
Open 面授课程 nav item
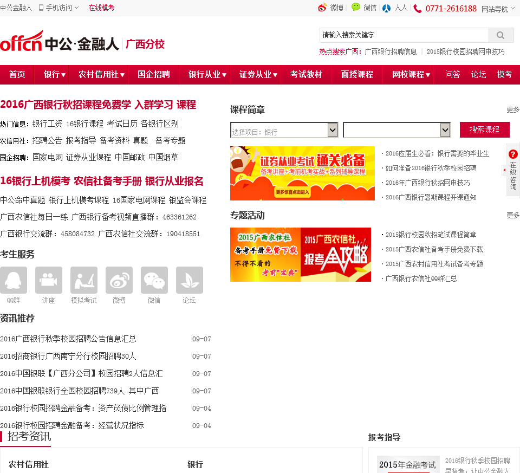357,75
